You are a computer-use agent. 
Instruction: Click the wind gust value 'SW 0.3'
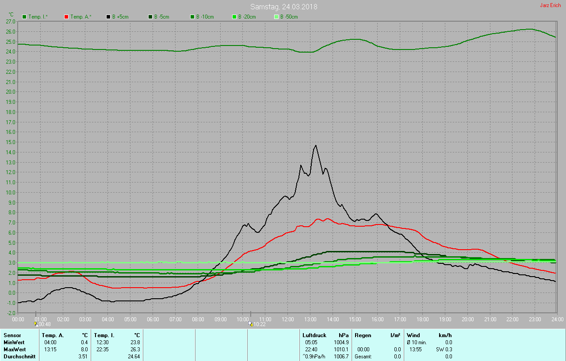[444, 350]
